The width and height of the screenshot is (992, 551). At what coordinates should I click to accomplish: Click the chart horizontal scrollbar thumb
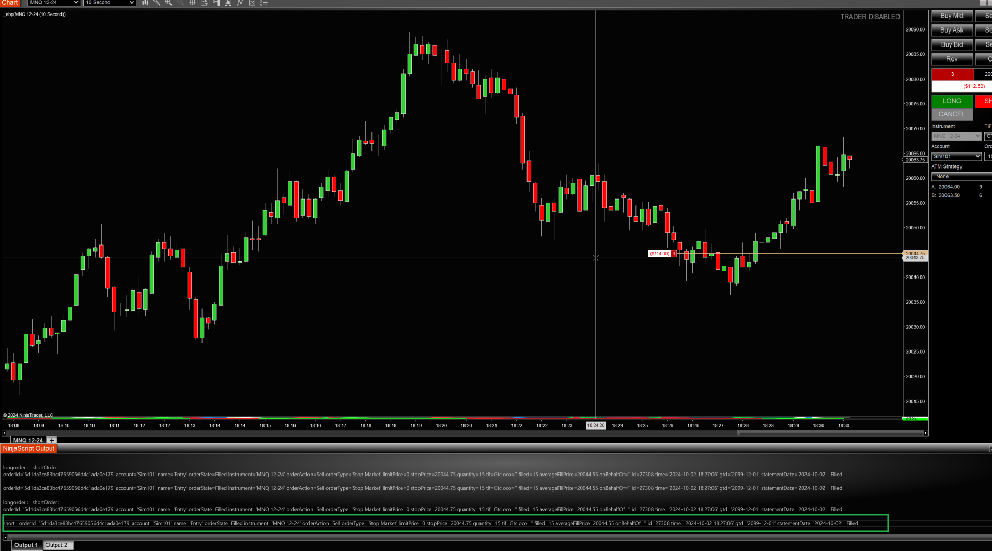coord(831,433)
